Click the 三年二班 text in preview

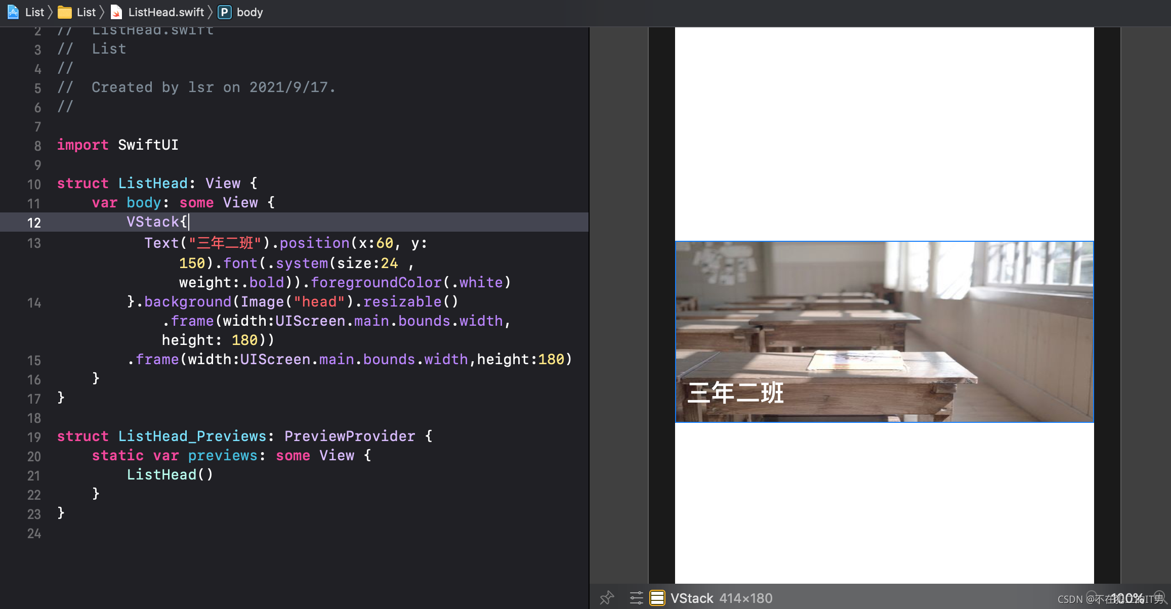[735, 393]
